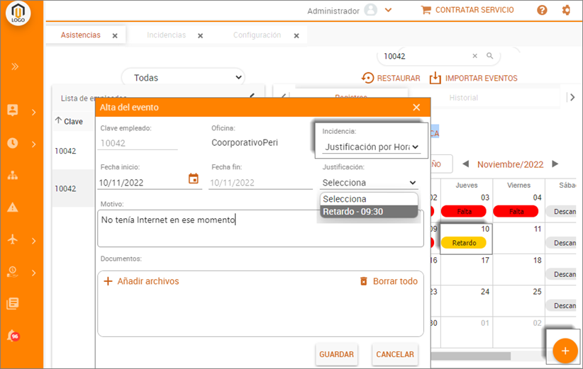Expand the sidebar with double chevron
The height and width of the screenshot is (369, 583).
tap(15, 67)
